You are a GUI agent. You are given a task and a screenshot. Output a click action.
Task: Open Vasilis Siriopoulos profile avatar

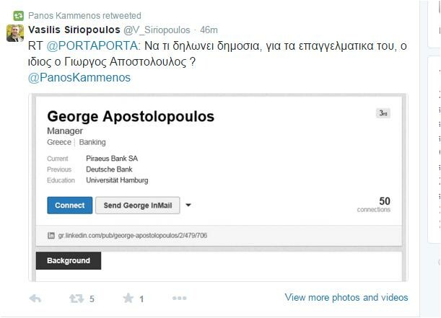coord(15,33)
